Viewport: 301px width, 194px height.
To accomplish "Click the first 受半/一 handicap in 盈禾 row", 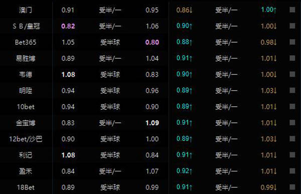I will pos(110,171).
